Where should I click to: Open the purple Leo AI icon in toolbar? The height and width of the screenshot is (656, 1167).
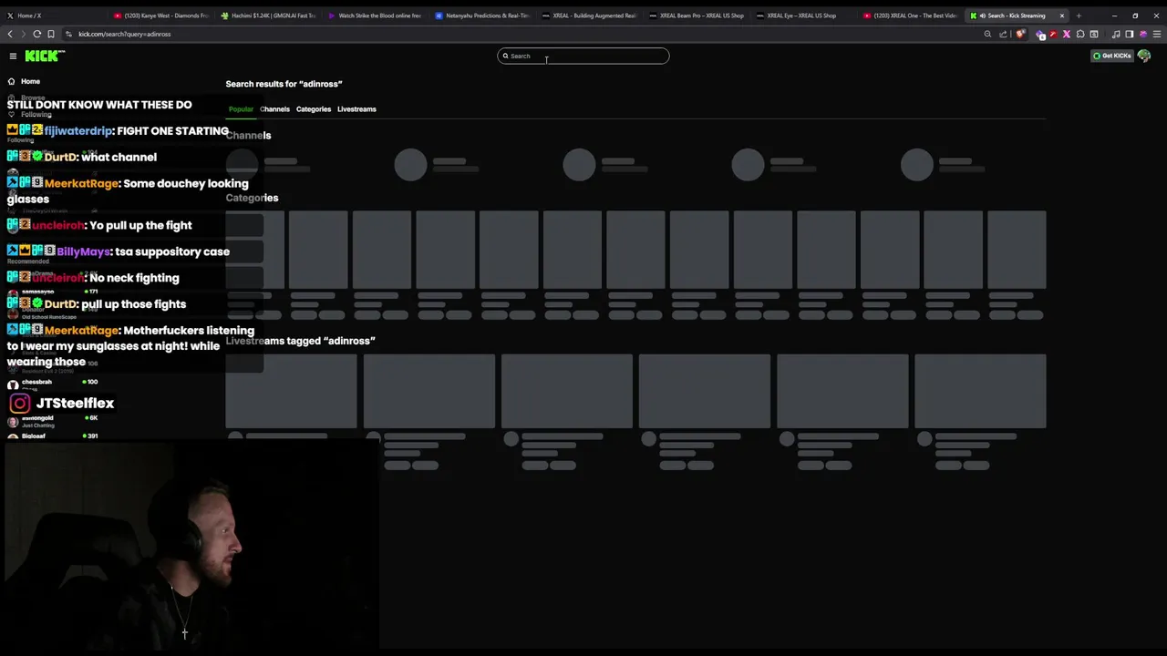coord(1143,35)
